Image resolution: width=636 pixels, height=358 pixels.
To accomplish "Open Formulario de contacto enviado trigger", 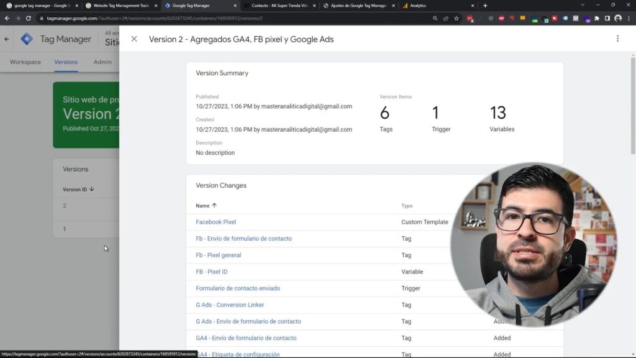I will (x=238, y=288).
